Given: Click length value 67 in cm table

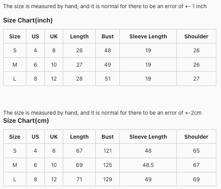Looking at the screenshot, I should [79, 151].
